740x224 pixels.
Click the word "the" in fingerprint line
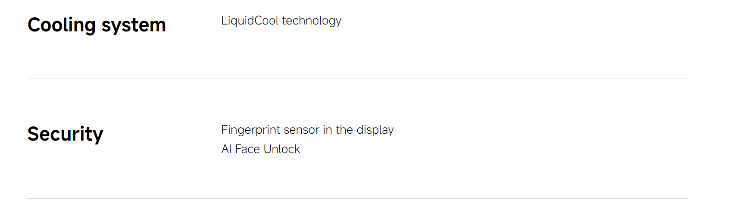(x=344, y=130)
